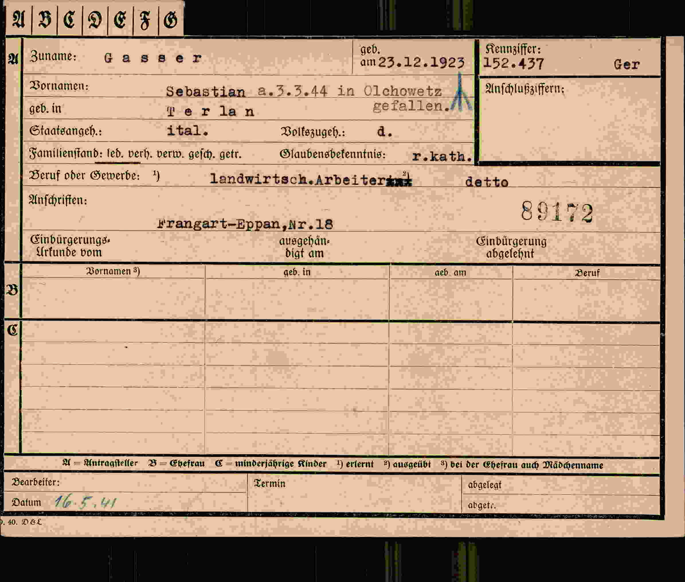Click the birth date 23.12.1923
This screenshot has height=582, width=685.
[x=421, y=62]
